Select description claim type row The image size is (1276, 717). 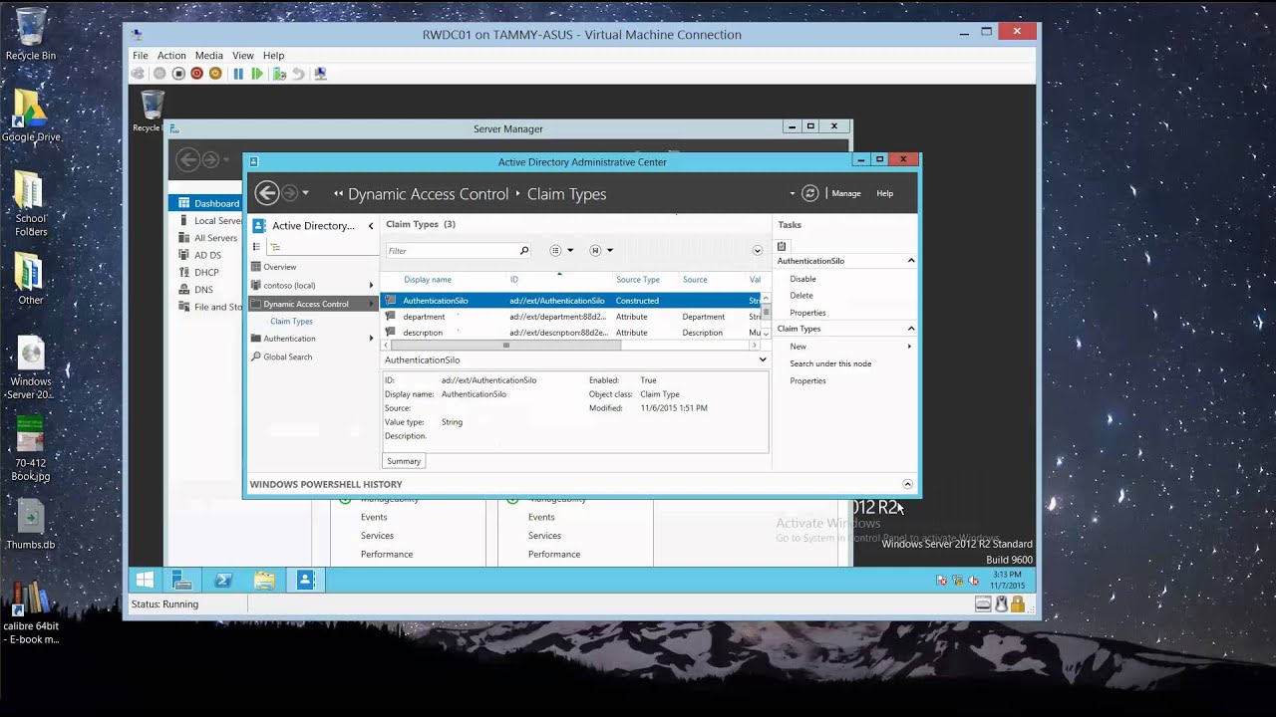570,333
